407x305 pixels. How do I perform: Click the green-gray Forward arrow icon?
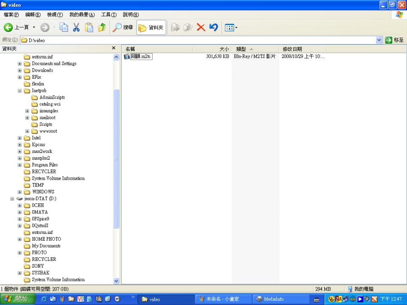45,27
